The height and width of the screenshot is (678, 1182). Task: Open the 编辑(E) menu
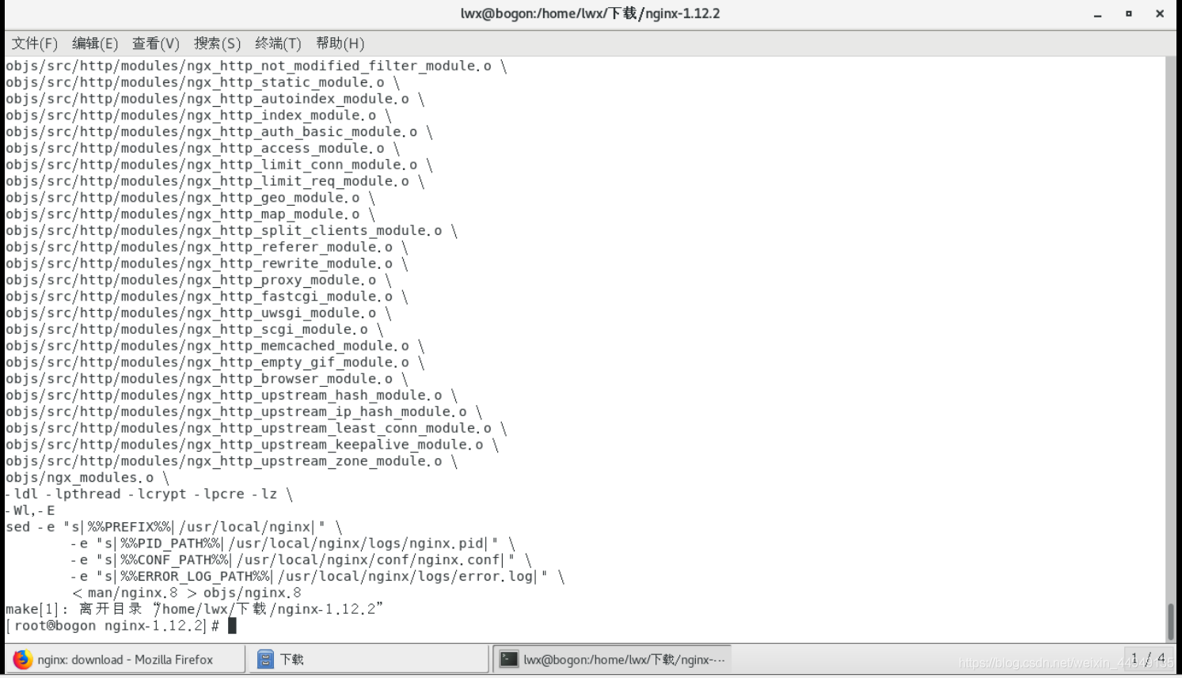tap(95, 44)
